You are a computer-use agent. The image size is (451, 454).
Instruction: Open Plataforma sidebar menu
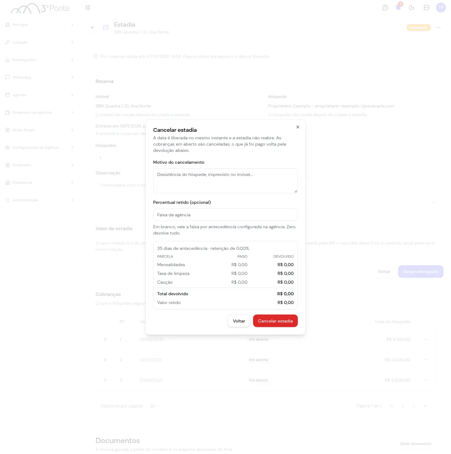tap(39, 183)
